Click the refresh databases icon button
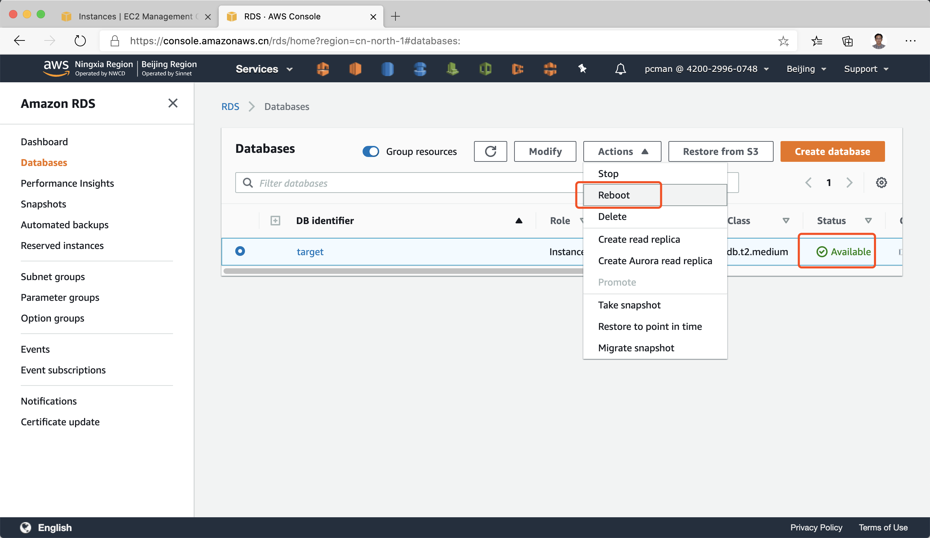The height and width of the screenshot is (538, 930). 490,151
